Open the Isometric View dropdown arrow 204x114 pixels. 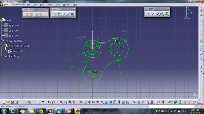click(x=116, y=104)
